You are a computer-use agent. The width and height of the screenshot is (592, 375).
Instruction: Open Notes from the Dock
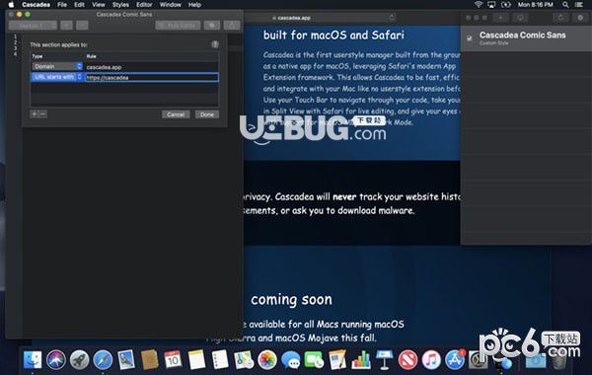click(196, 359)
